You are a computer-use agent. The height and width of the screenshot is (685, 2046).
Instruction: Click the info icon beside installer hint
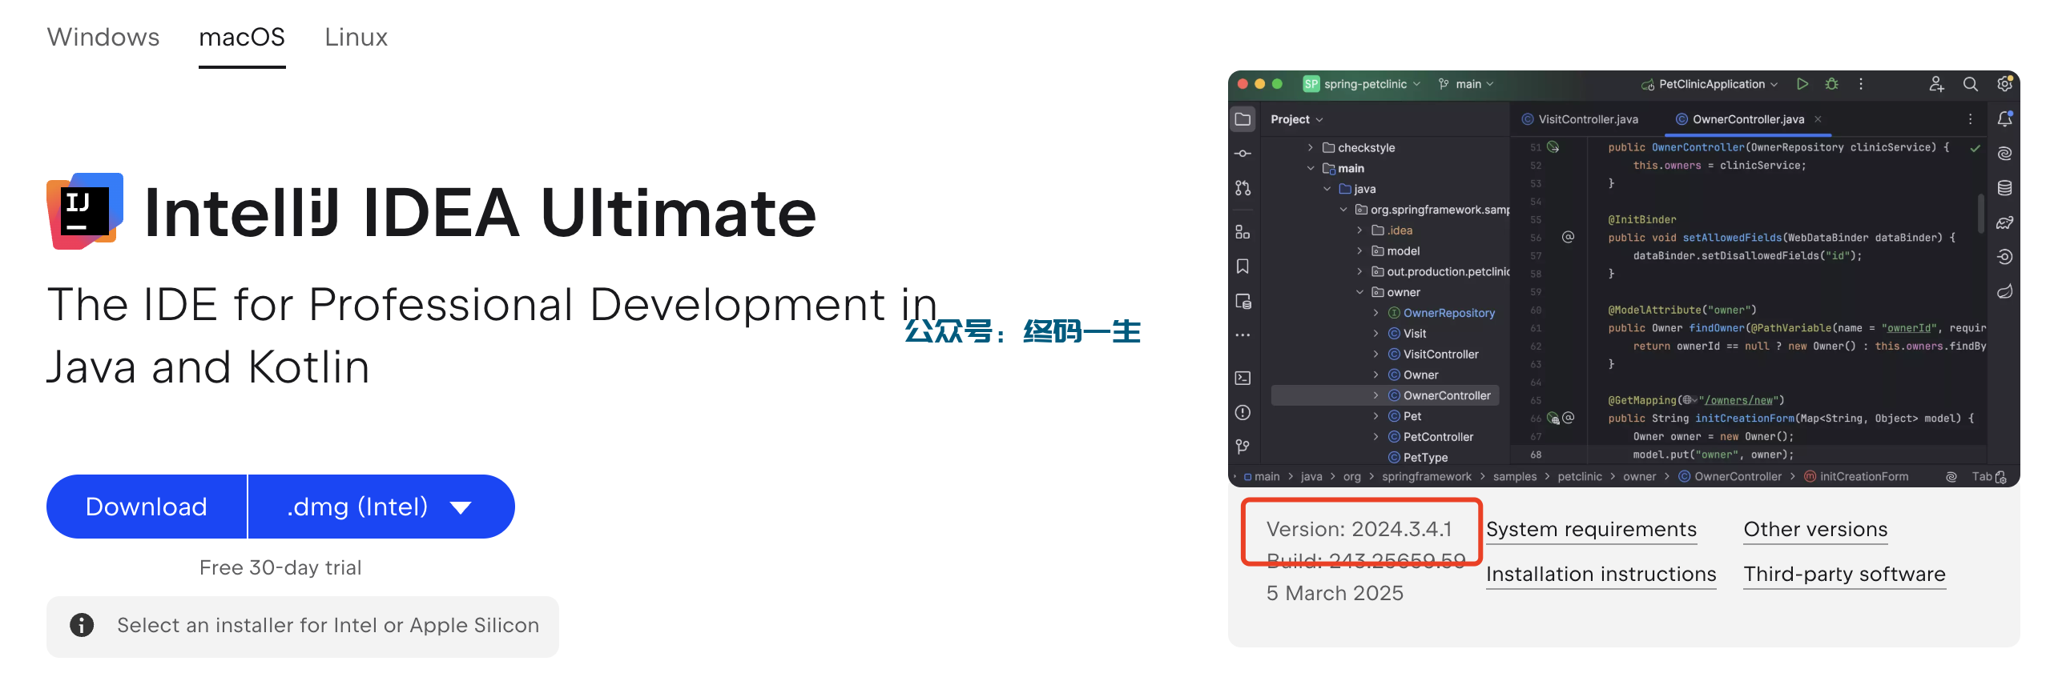[82, 625]
